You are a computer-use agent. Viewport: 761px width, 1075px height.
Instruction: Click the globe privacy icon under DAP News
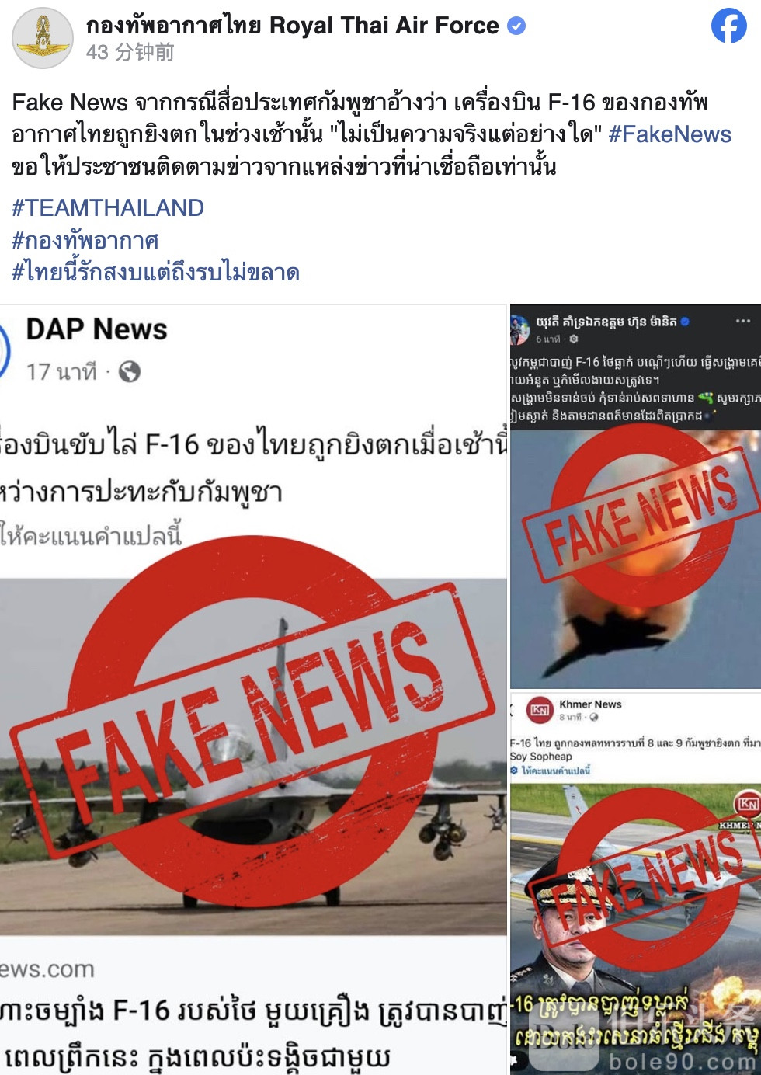130,372
